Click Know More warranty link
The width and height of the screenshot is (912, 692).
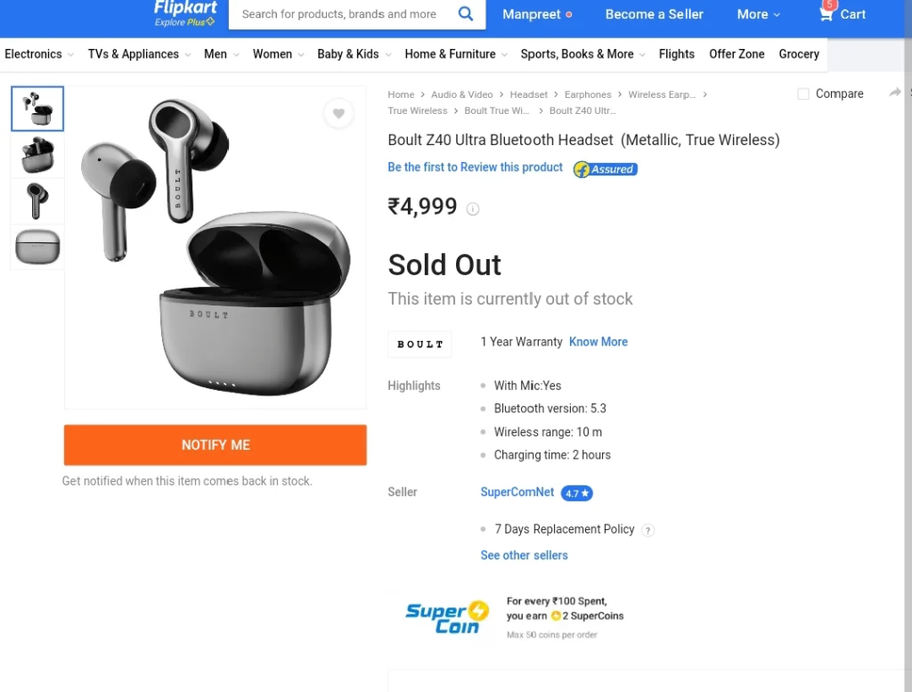tap(598, 342)
